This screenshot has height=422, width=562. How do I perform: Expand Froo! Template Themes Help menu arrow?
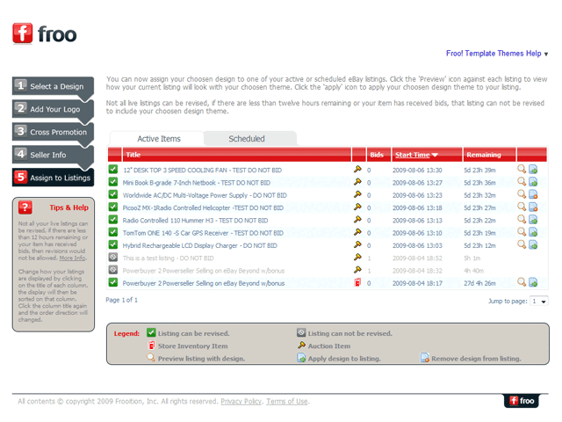pos(546,55)
